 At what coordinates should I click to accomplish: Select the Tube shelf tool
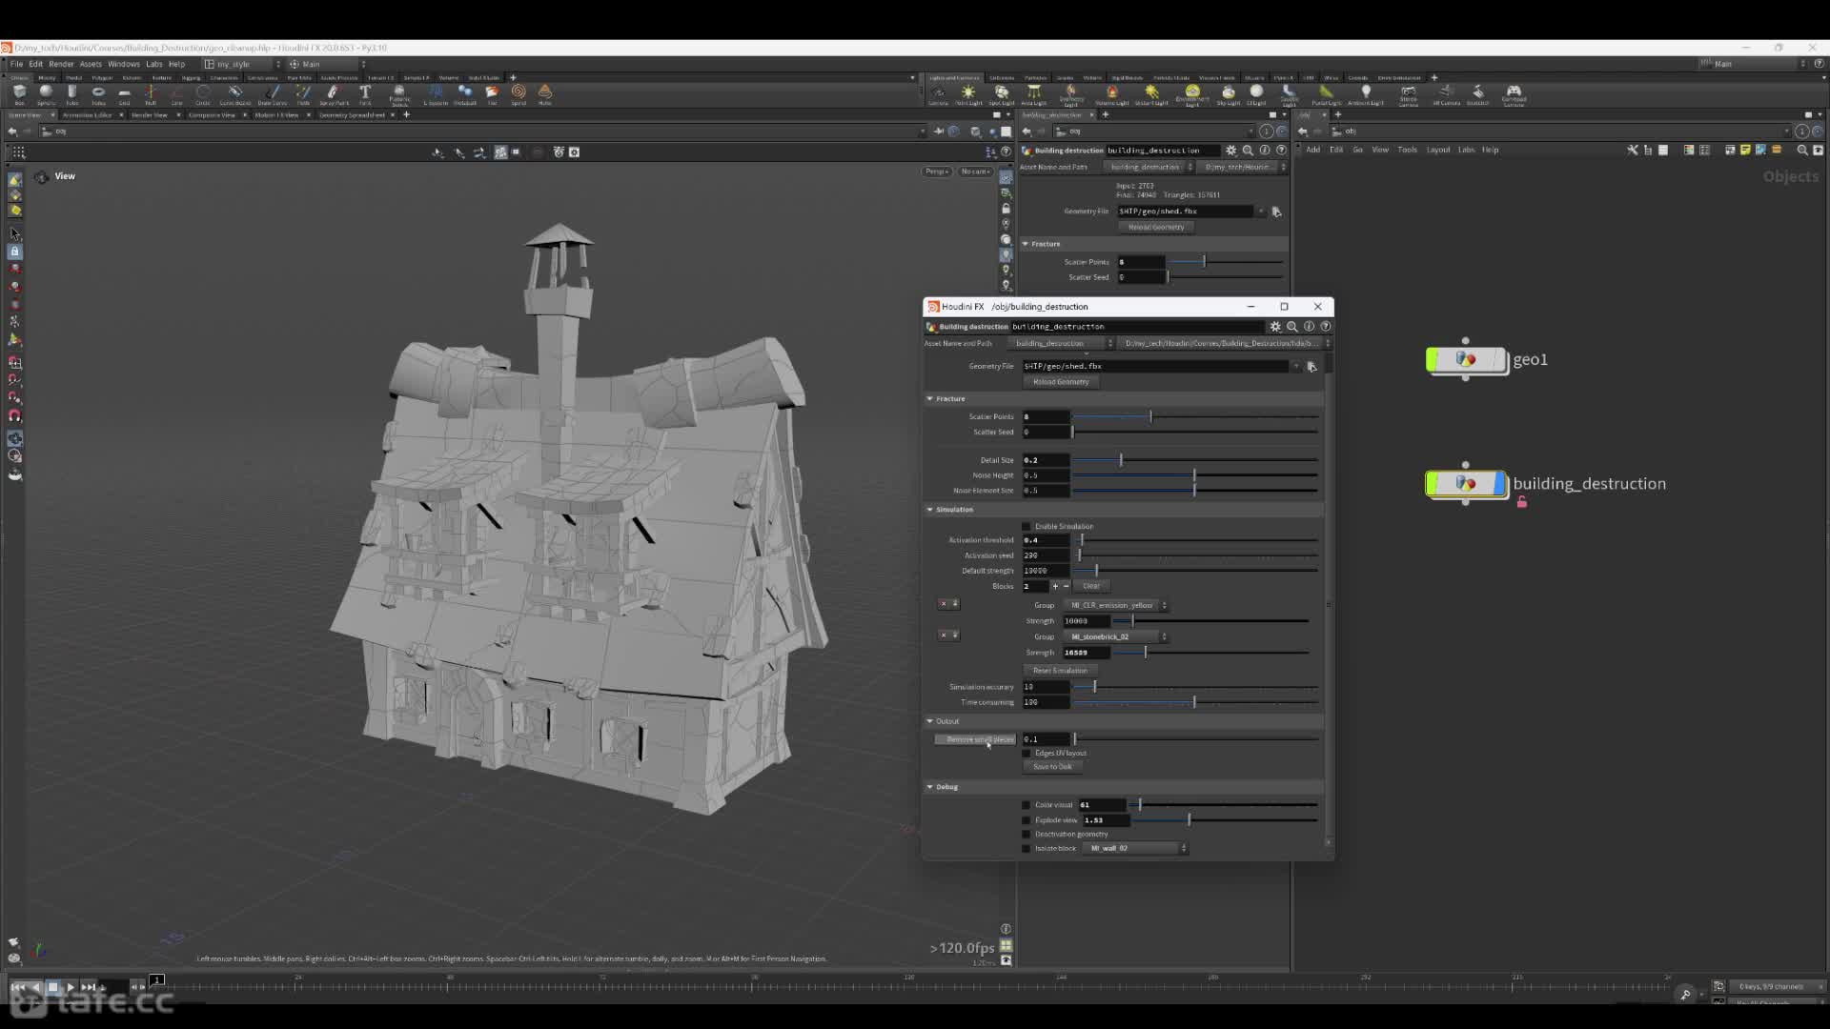tap(71, 94)
